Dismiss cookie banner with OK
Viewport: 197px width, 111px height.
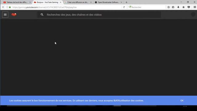(x=182, y=101)
